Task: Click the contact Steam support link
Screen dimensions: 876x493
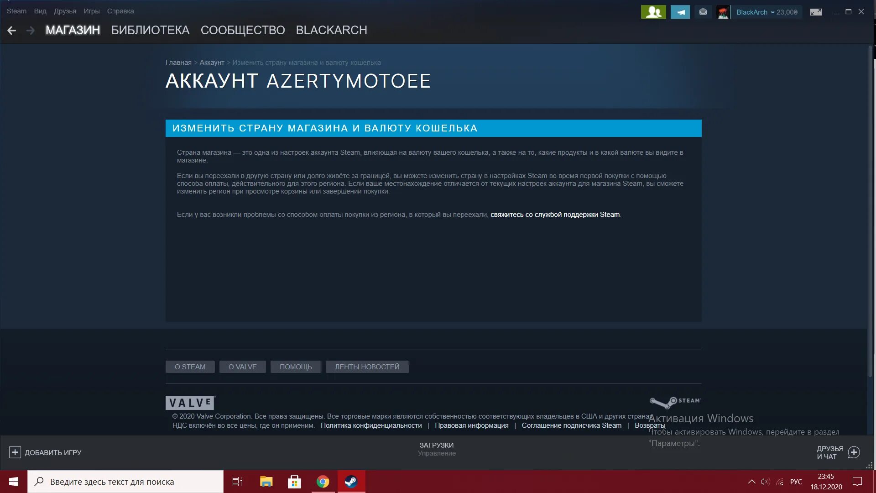Action: pos(555,215)
